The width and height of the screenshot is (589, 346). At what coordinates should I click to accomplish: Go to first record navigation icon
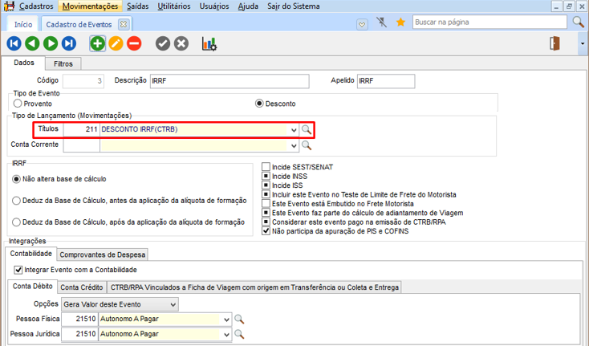[x=14, y=43]
